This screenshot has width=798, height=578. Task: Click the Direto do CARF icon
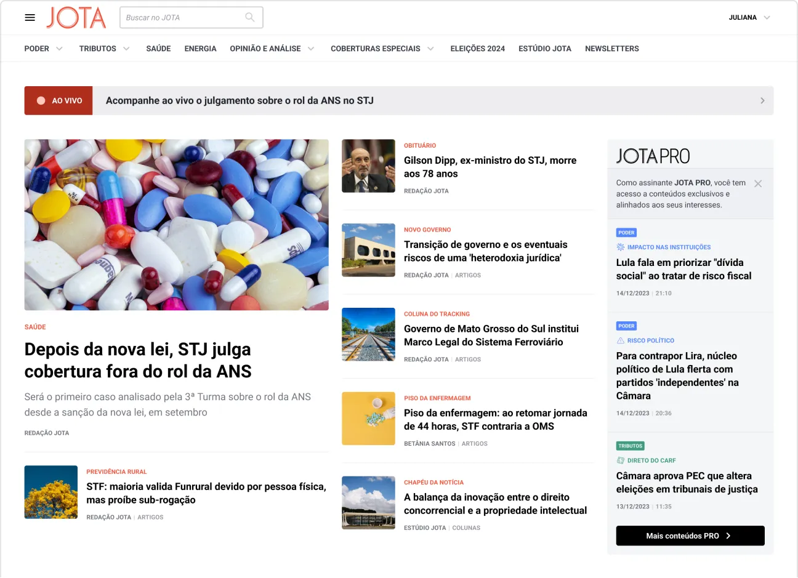tap(621, 460)
